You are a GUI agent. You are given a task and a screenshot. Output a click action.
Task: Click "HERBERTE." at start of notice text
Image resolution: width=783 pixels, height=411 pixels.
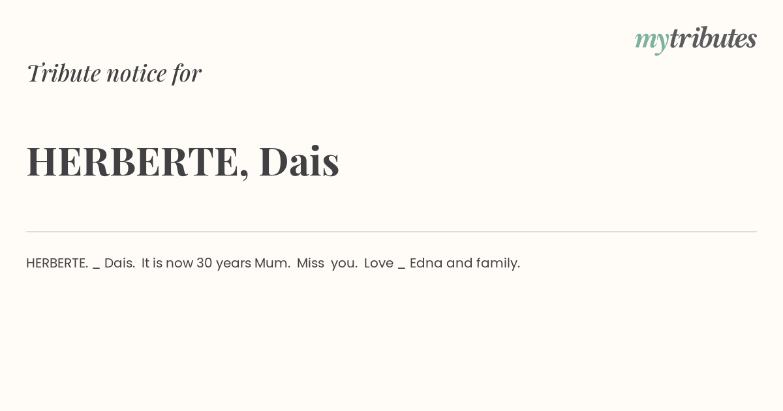[x=57, y=263]
